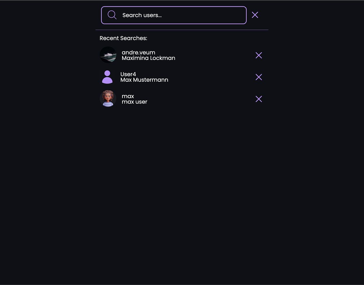Click the Max Mustermann name

tap(144, 80)
